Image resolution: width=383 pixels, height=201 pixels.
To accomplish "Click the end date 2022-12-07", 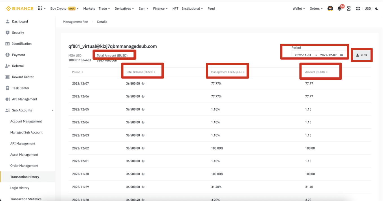I will 328,55.
